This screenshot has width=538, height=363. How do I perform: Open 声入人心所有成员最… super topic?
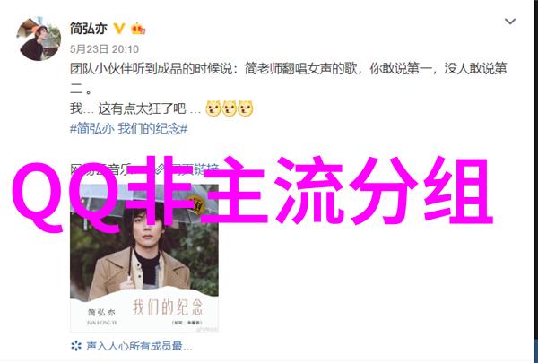point(139,346)
